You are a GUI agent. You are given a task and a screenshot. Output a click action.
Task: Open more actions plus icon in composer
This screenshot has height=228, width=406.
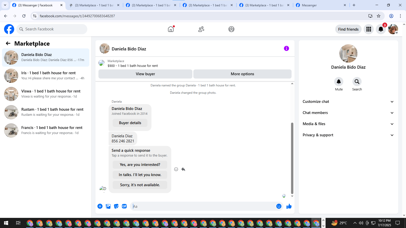pos(100,206)
